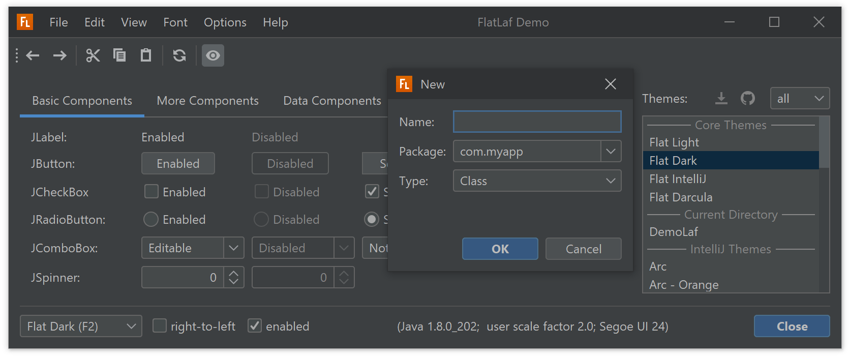
Task: Open the themes filter 'all' dropdown
Action: 800,98
